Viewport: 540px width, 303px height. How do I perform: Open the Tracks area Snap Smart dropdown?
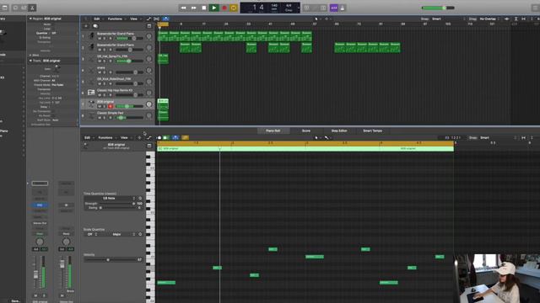click(x=449, y=19)
